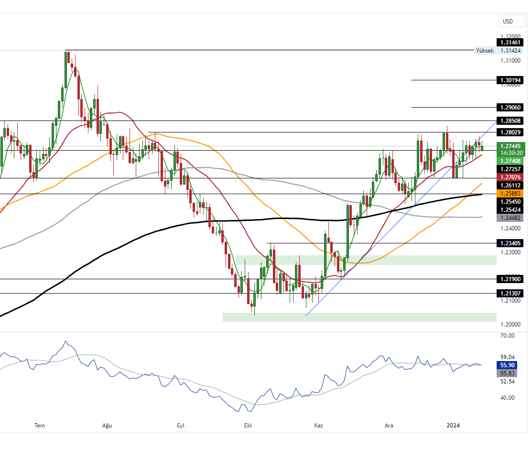Click the 1.31461 price level label

pyautogui.click(x=510, y=43)
